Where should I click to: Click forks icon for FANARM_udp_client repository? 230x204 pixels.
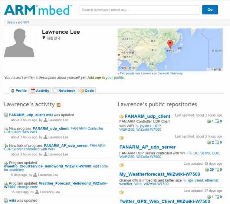pos(217,121)
